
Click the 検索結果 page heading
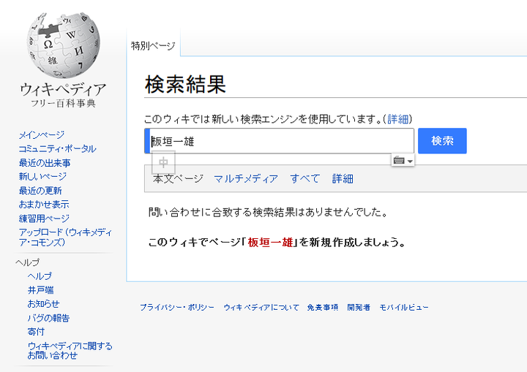[x=185, y=84]
